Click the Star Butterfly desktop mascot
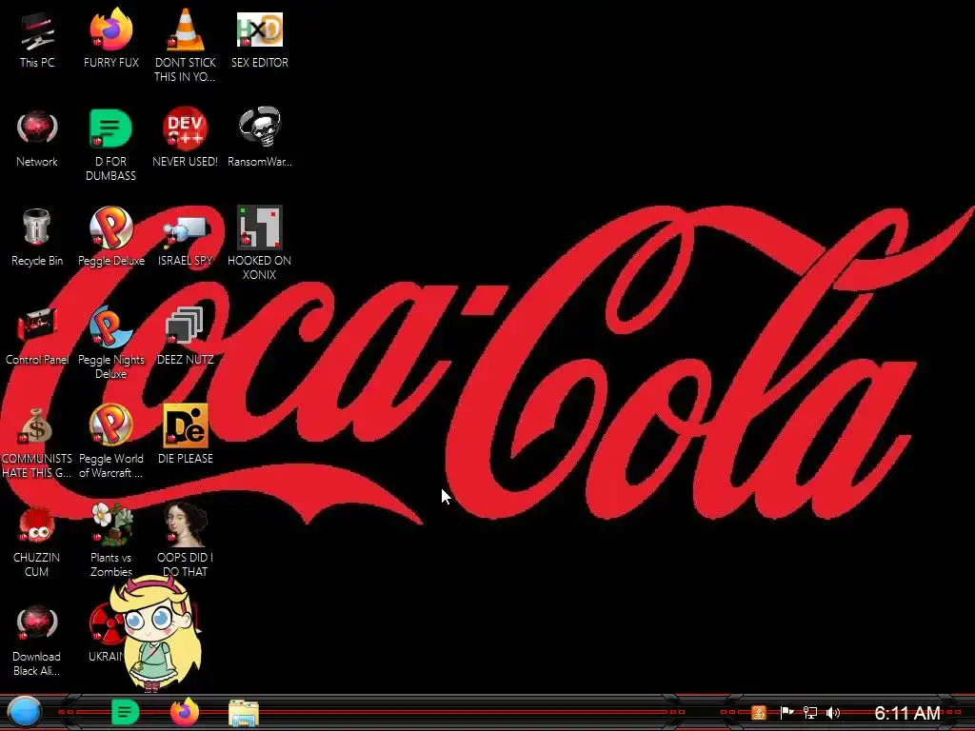The image size is (975, 731). click(x=157, y=634)
